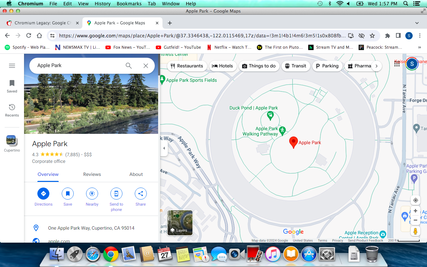Screen dimensions: 427x267
Task: Send Apple Park to phone
Action: (116, 200)
